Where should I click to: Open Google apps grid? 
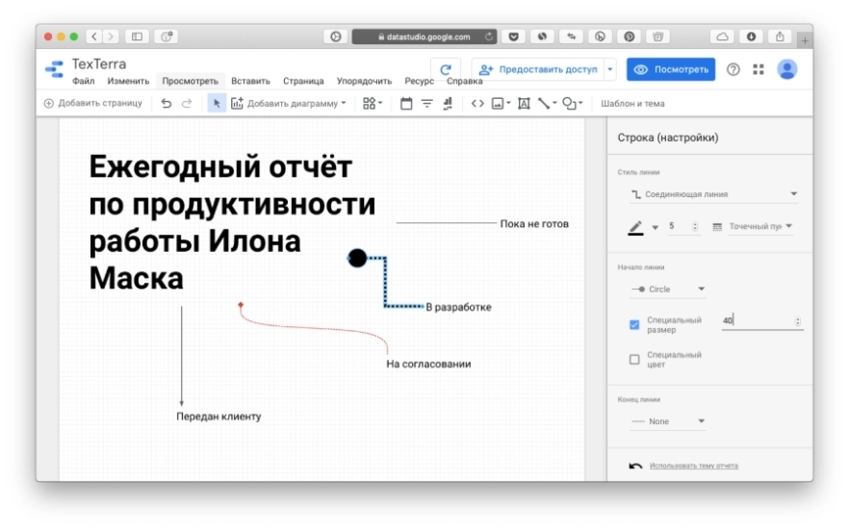click(759, 69)
